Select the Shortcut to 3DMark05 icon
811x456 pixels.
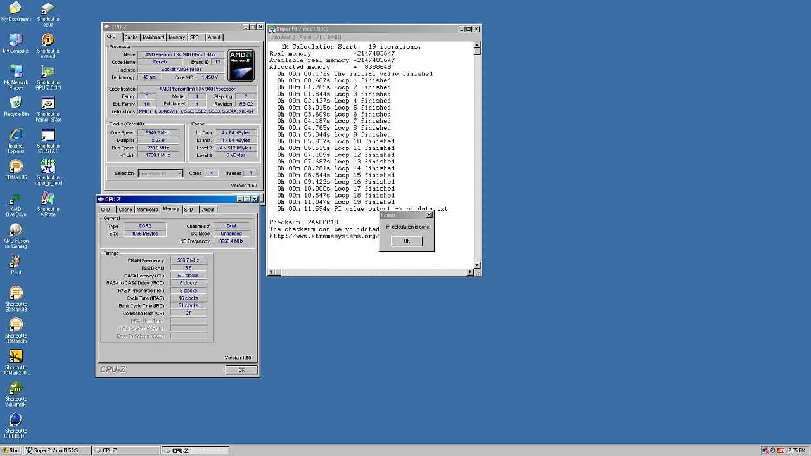click(16, 331)
